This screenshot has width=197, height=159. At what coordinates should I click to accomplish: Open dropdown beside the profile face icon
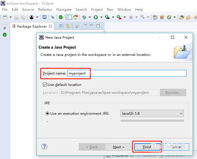(x=37, y=17)
